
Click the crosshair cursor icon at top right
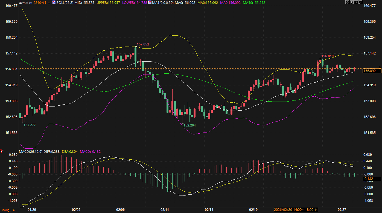click(x=347, y=2)
